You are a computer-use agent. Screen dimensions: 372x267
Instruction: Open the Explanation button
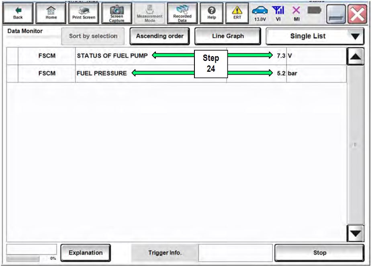click(86, 253)
